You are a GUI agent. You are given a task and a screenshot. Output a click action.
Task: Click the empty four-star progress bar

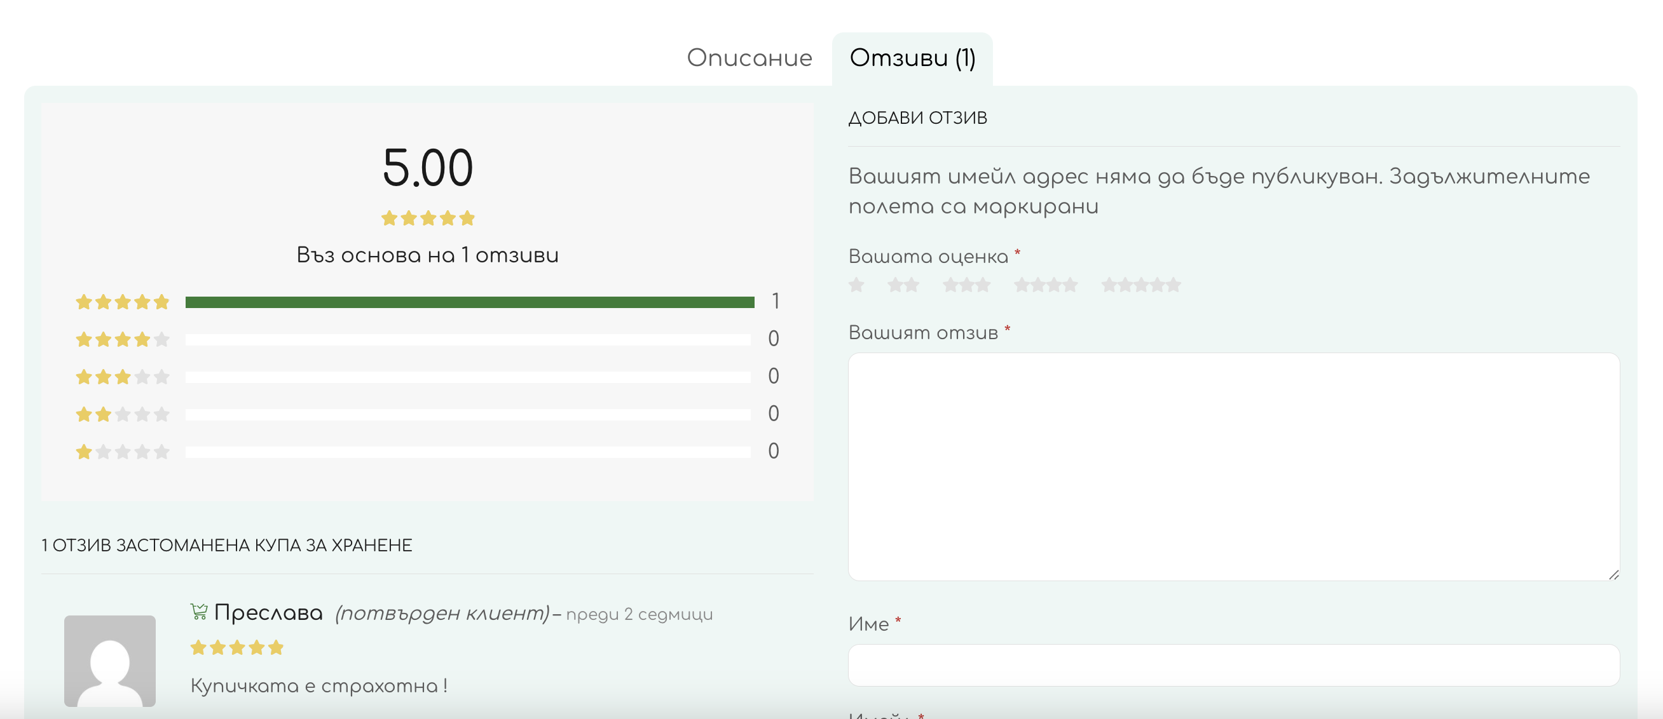click(468, 339)
